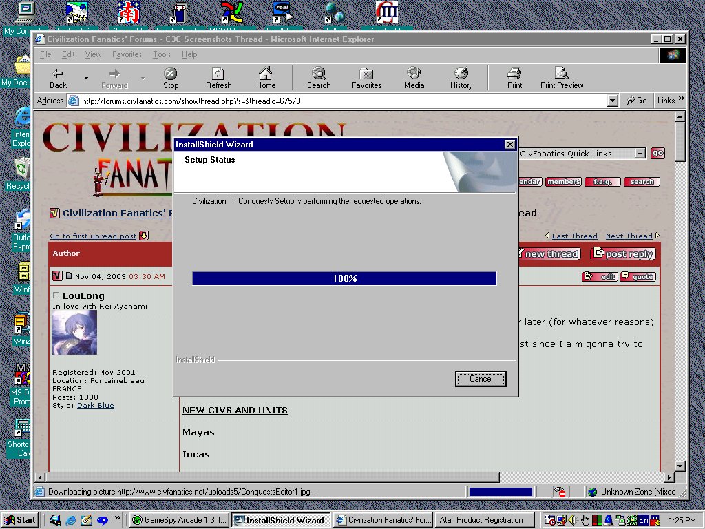Refresh the CivFanatics page
Viewport: 705px width, 529px height.
[x=218, y=78]
